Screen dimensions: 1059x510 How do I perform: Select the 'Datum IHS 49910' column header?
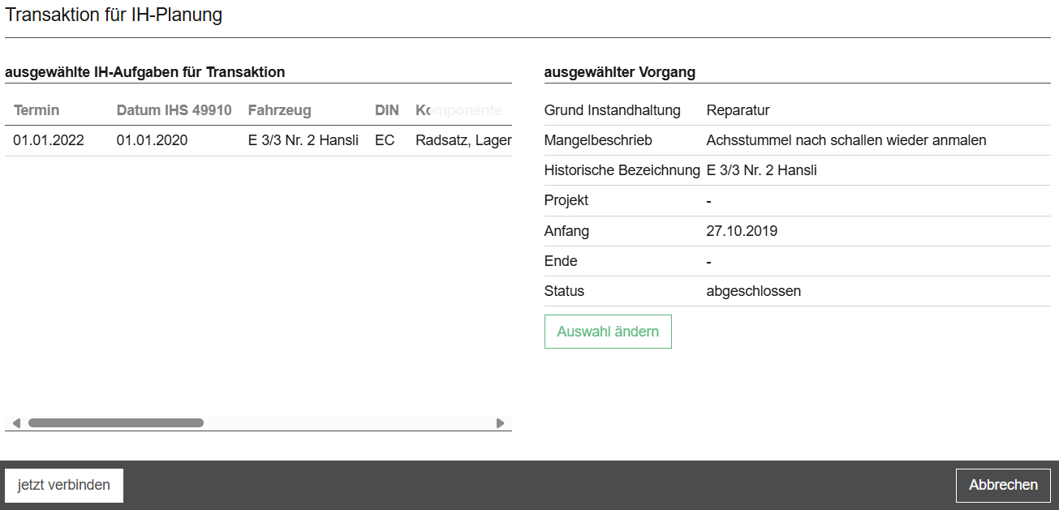click(174, 110)
